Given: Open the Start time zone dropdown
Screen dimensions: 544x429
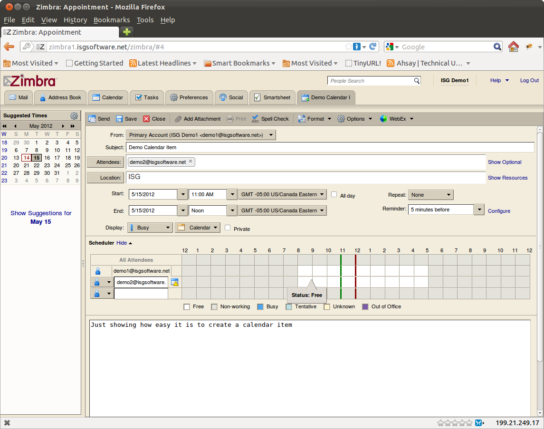Looking at the screenshot, I should coord(282,194).
